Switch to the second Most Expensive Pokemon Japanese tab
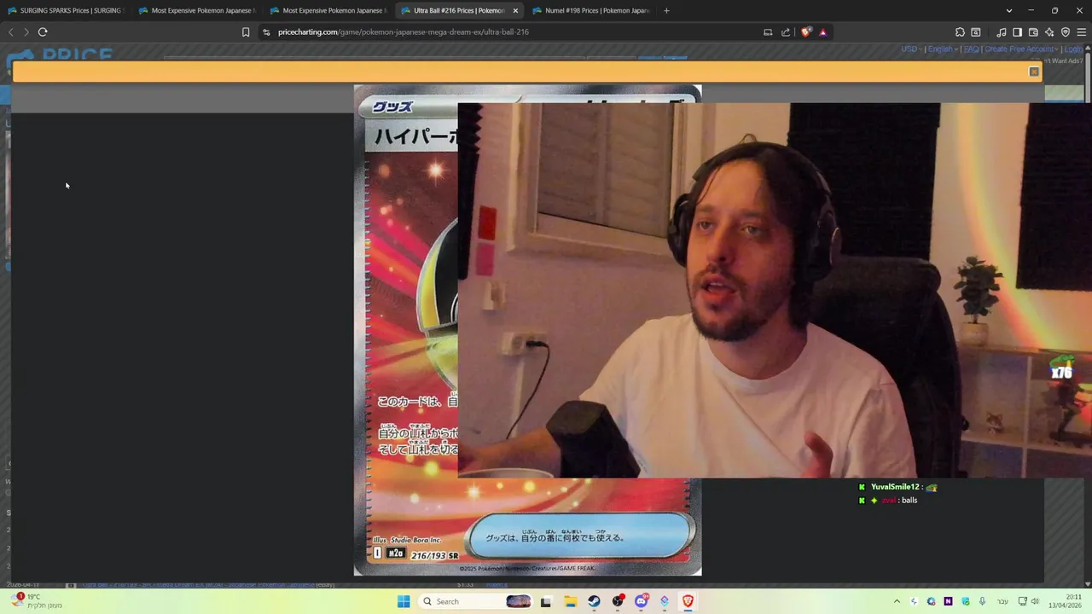Viewport: 1092px width, 614px height. point(328,10)
